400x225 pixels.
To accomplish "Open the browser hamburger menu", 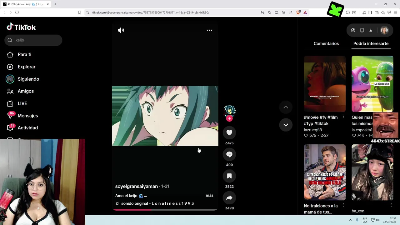I will tap(395, 12).
